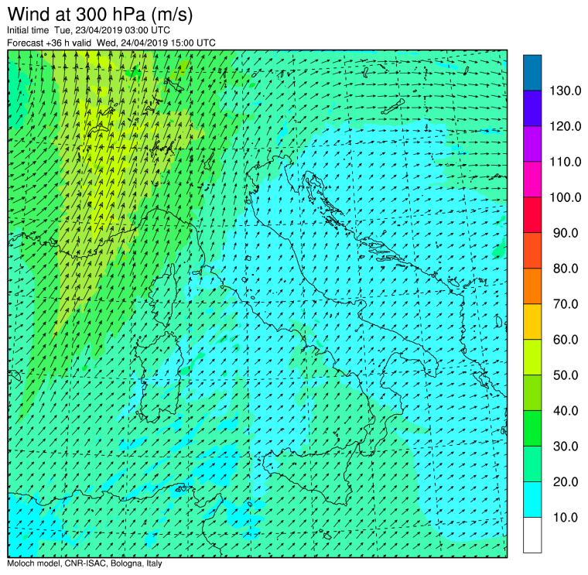Pick the dark green swatch between 30 and 40

pos(532,428)
